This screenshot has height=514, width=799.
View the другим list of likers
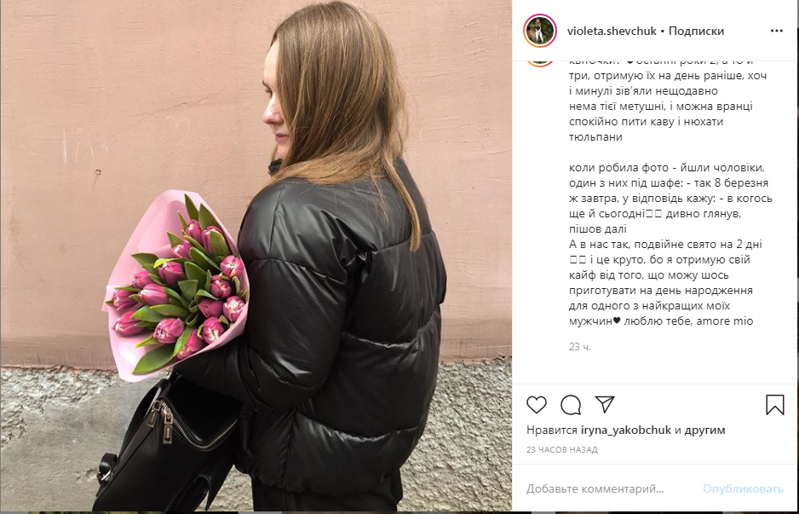click(x=704, y=430)
